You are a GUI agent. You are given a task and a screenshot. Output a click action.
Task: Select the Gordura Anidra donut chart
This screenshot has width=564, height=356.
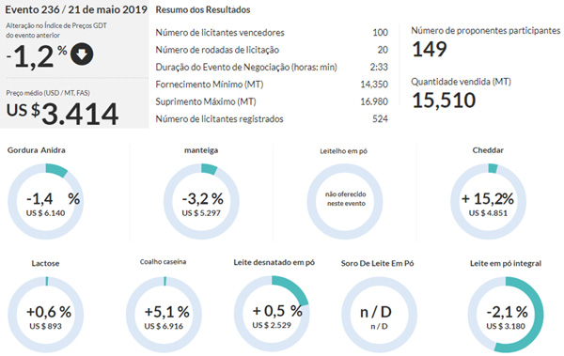click(46, 201)
